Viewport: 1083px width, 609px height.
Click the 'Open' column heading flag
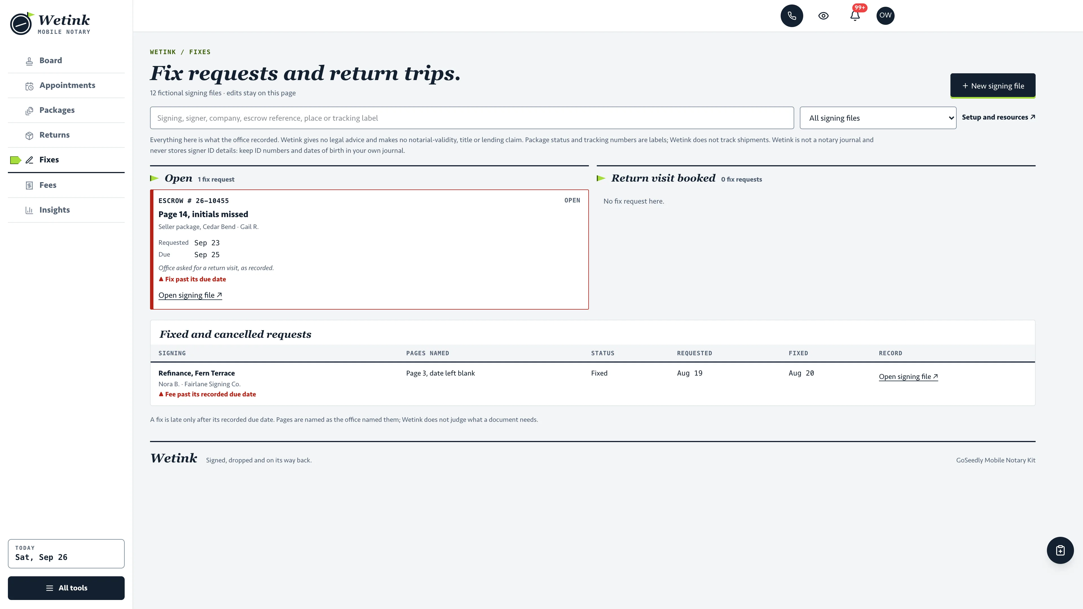(x=154, y=178)
